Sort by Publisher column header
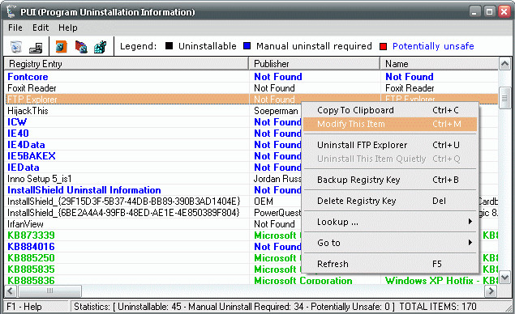This screenshot has height=314, width=515. click(x=315, y=64)
